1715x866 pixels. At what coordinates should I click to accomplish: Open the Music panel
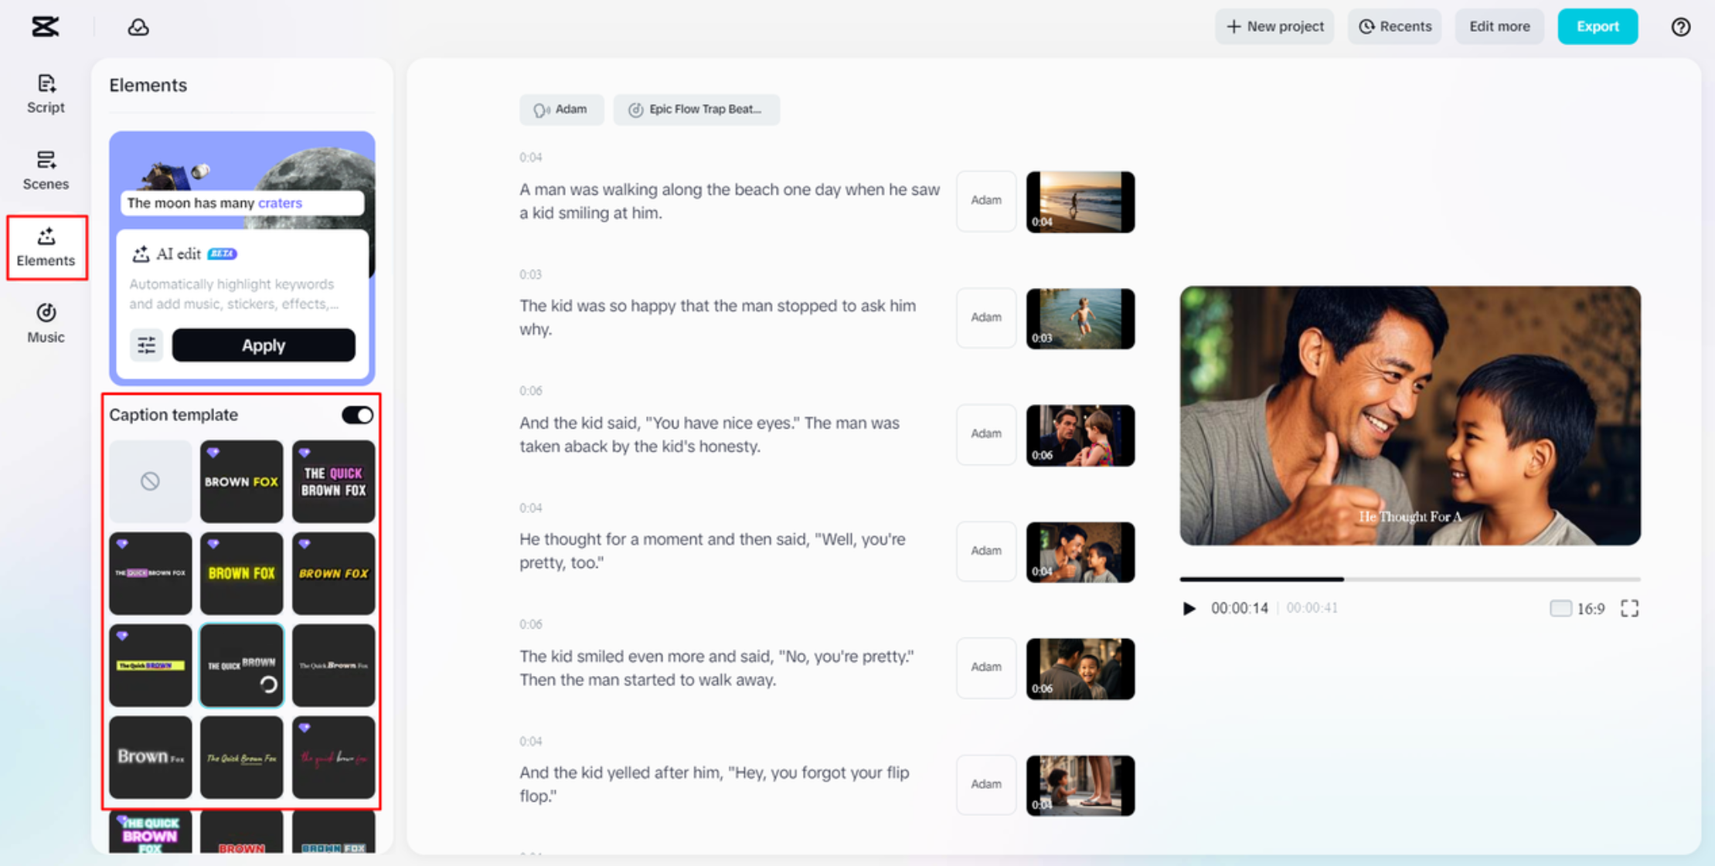click(46, 323)
